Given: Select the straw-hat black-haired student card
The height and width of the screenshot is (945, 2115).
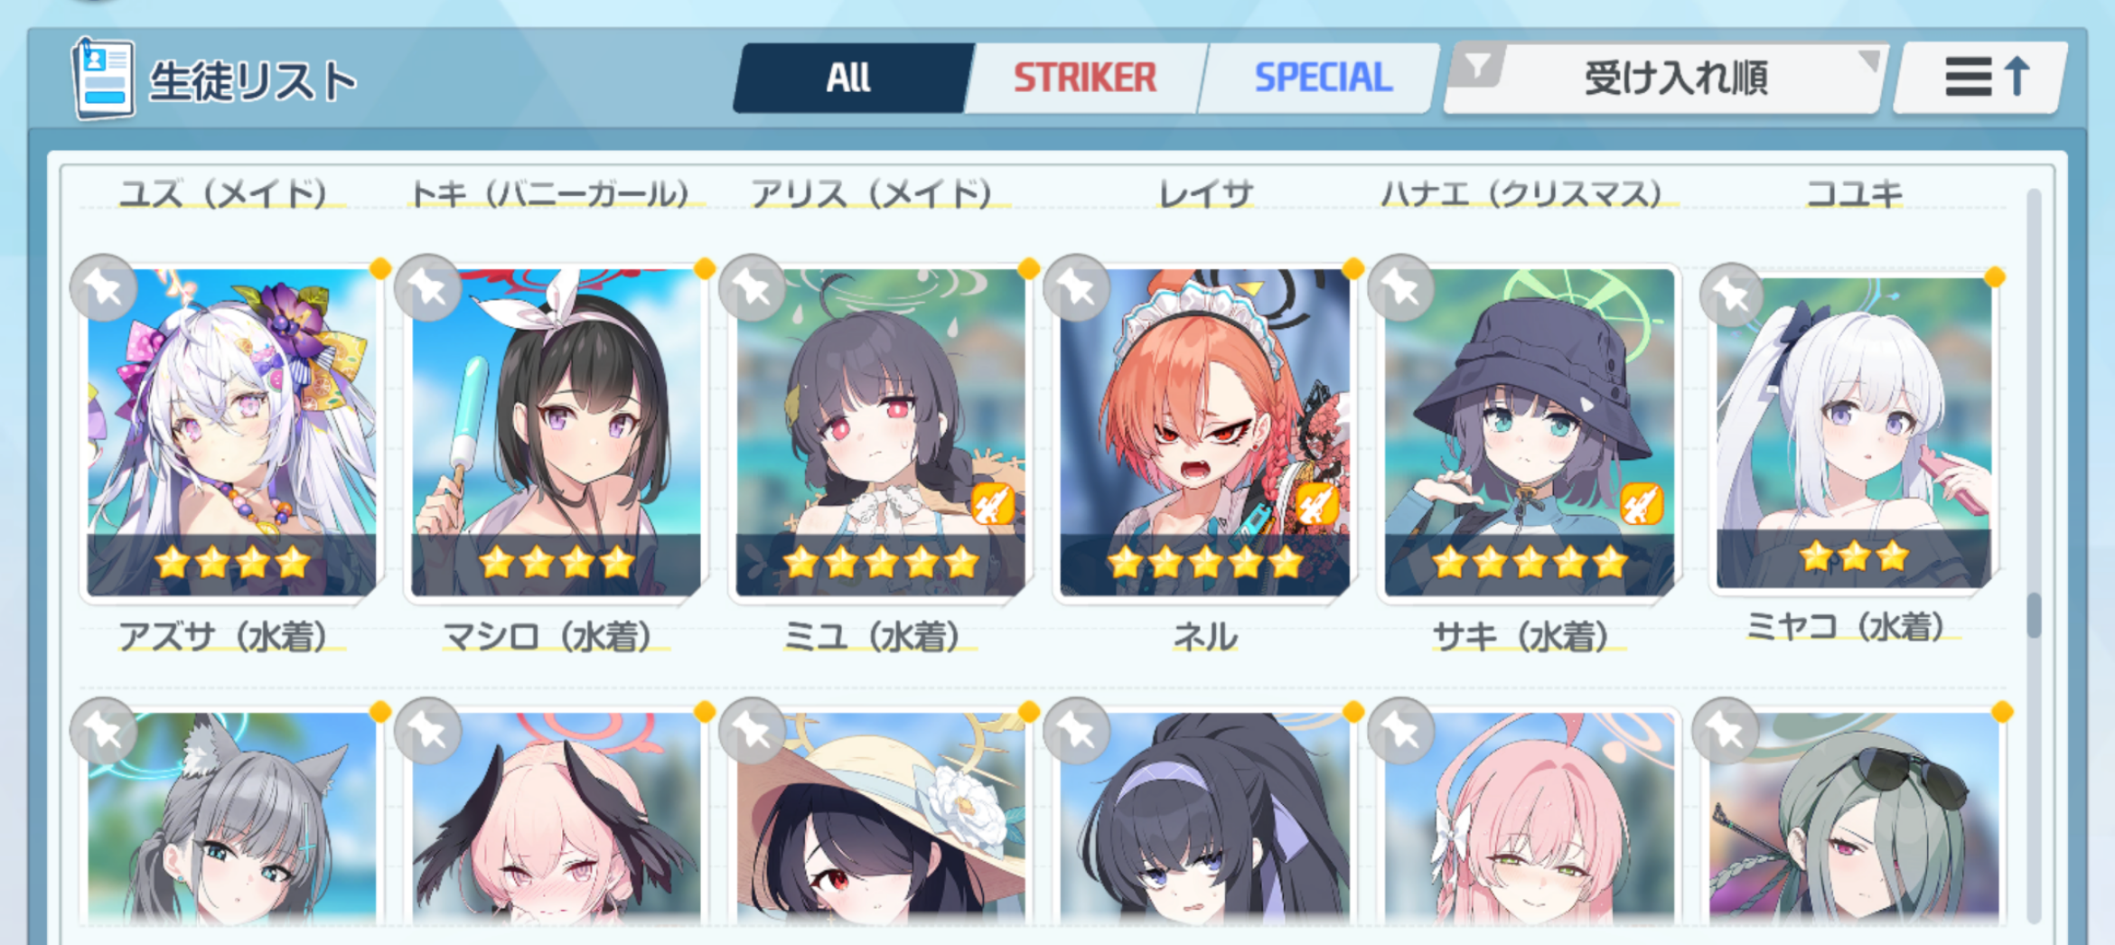Looking at the screenshot, I should point(881,818).
